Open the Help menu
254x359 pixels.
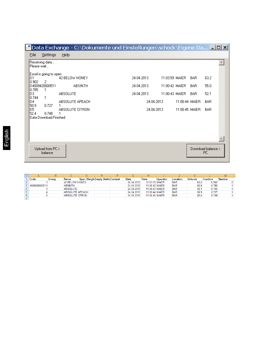click(x=66, y=55)
